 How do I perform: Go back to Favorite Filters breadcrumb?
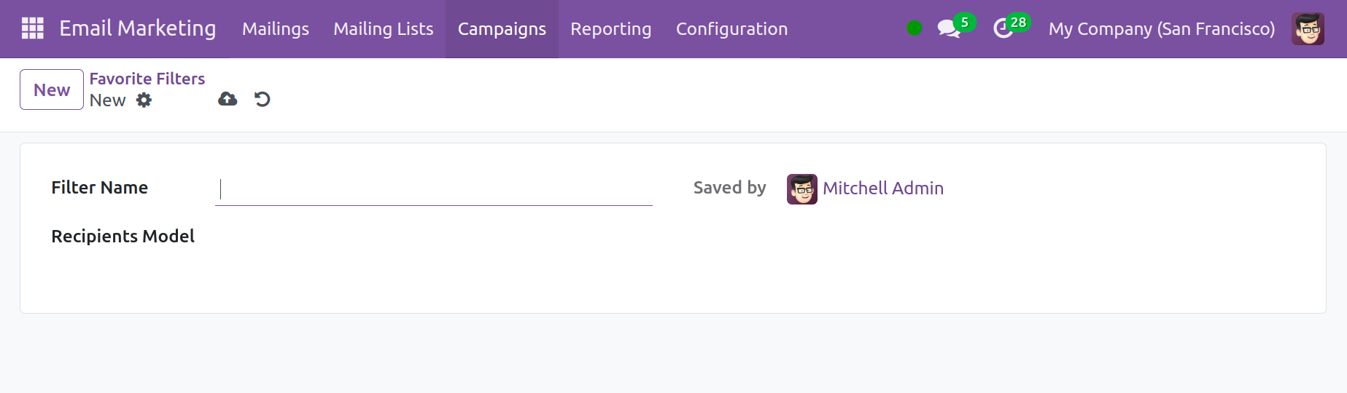147,79
